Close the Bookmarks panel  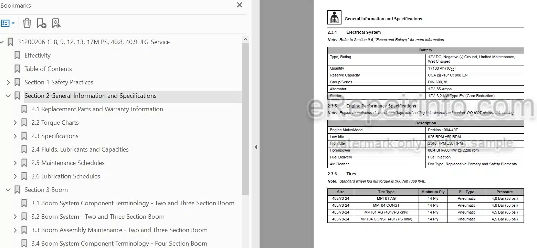[x=240, y=5]
